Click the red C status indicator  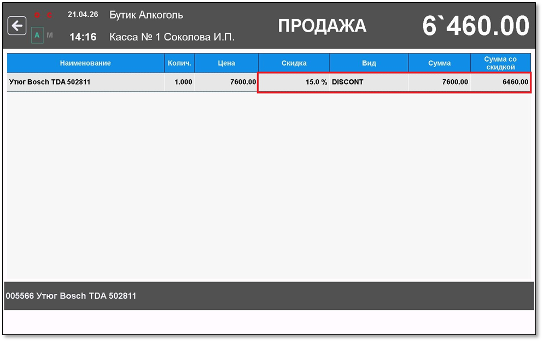50,15
